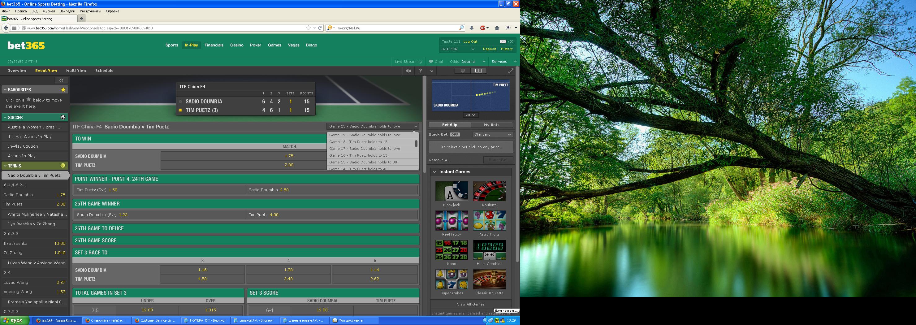The height and width of the screenshot is (325, 916).
Task: Collapse the left sidebar with double-arrow icon
Action: pyautogui.click(x=61, y=80)
